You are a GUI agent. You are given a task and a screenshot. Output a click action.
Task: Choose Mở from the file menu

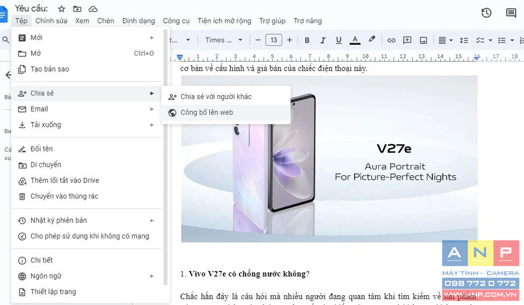[87, 53]
